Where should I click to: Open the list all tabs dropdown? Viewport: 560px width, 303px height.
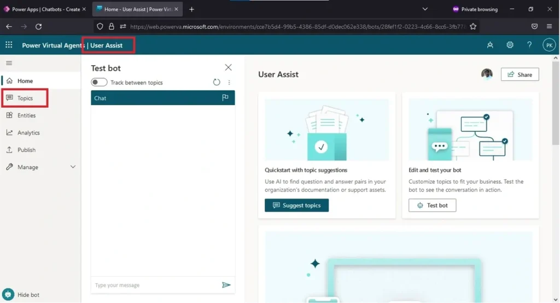pyautogui.click(x=425, y=9)
